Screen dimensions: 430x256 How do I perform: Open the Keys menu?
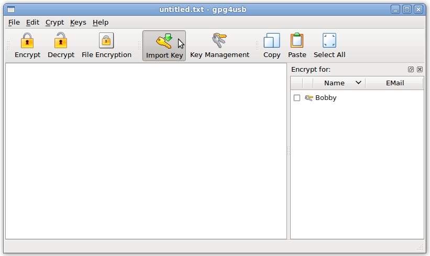coord(78,23)
